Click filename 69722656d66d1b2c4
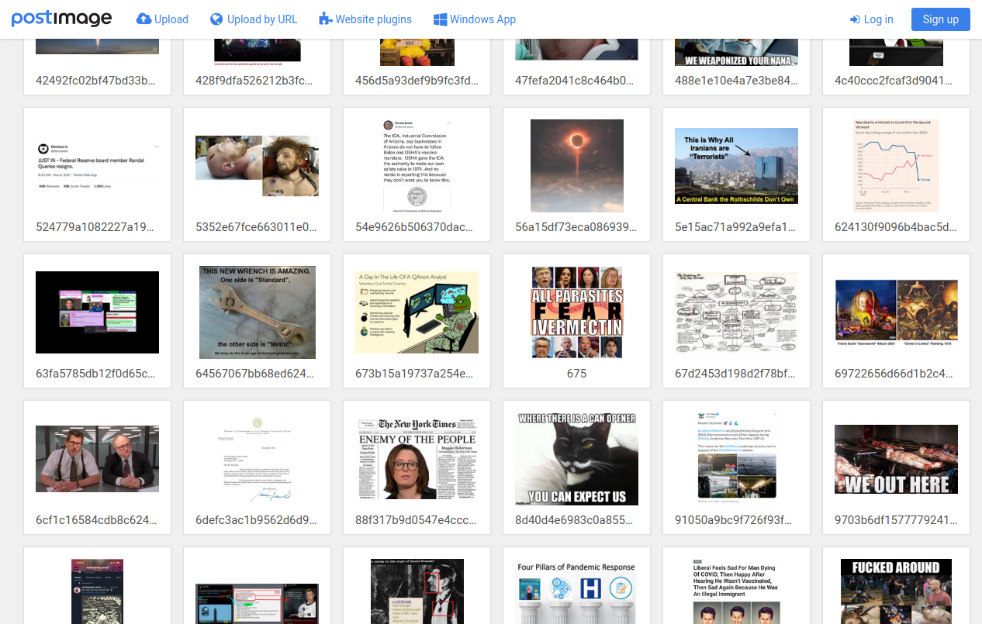Image resolution: width=982 pixels, height=624 pixels. [896, 374]
